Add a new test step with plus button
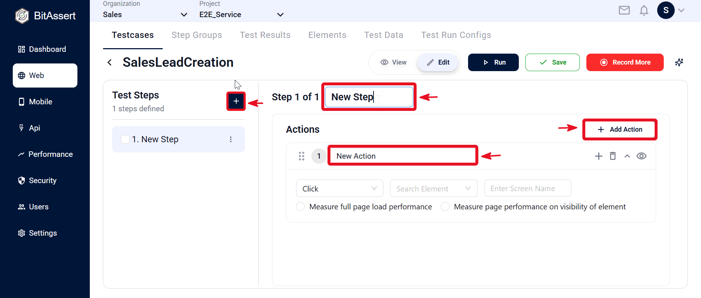 tap(236, 101)
